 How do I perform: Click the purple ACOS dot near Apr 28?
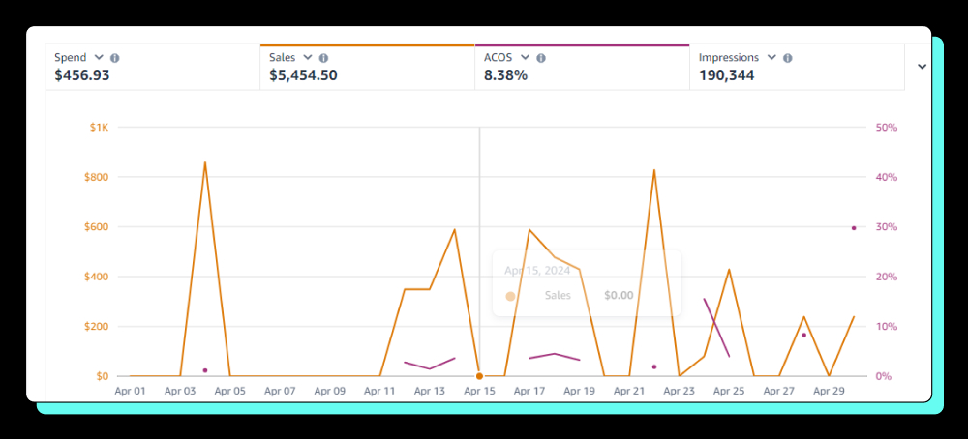803,335
